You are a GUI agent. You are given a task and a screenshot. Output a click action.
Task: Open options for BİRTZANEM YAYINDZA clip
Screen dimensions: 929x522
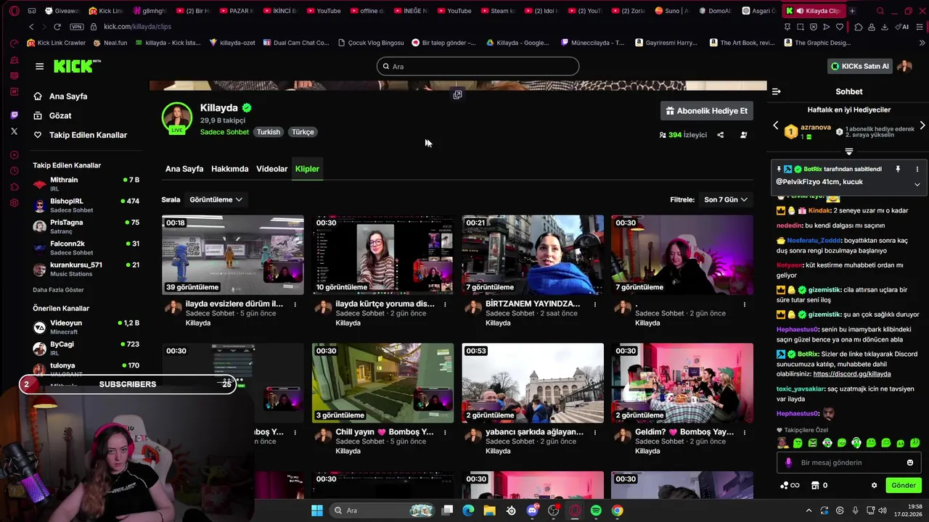click(x=594, y=304)
